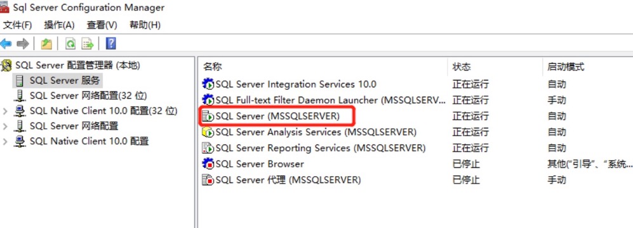Click 手动 start mode of SQL Server 代理
The height and width of the screenshot is (228, 633).
point(557,180)
